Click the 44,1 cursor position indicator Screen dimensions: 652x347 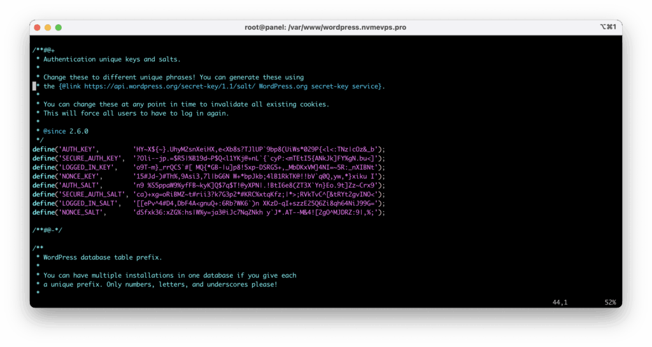coord(560,303)
